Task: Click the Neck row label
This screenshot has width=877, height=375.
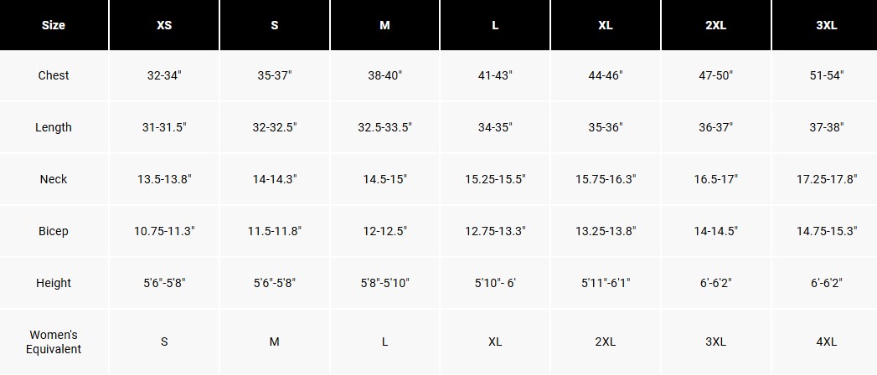Action: [x=54, y=179]
